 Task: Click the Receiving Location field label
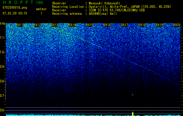point(68,7)
